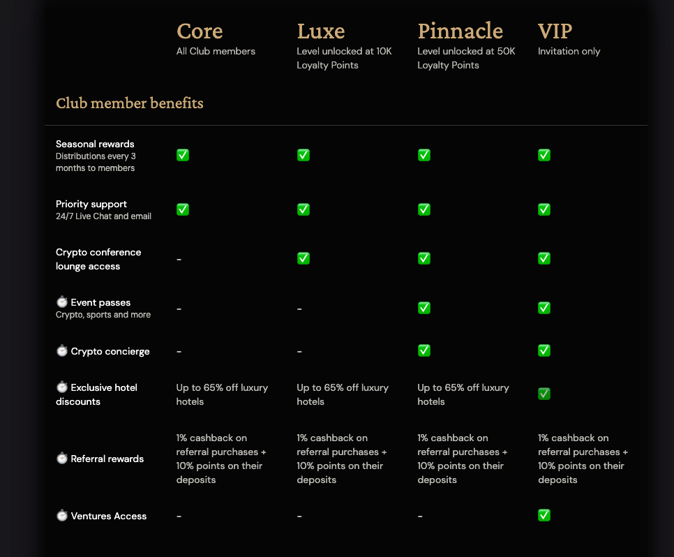Click the stopwatch icon beside Event passes
This screenshot has width=674, height=557.
click(62, 302)
